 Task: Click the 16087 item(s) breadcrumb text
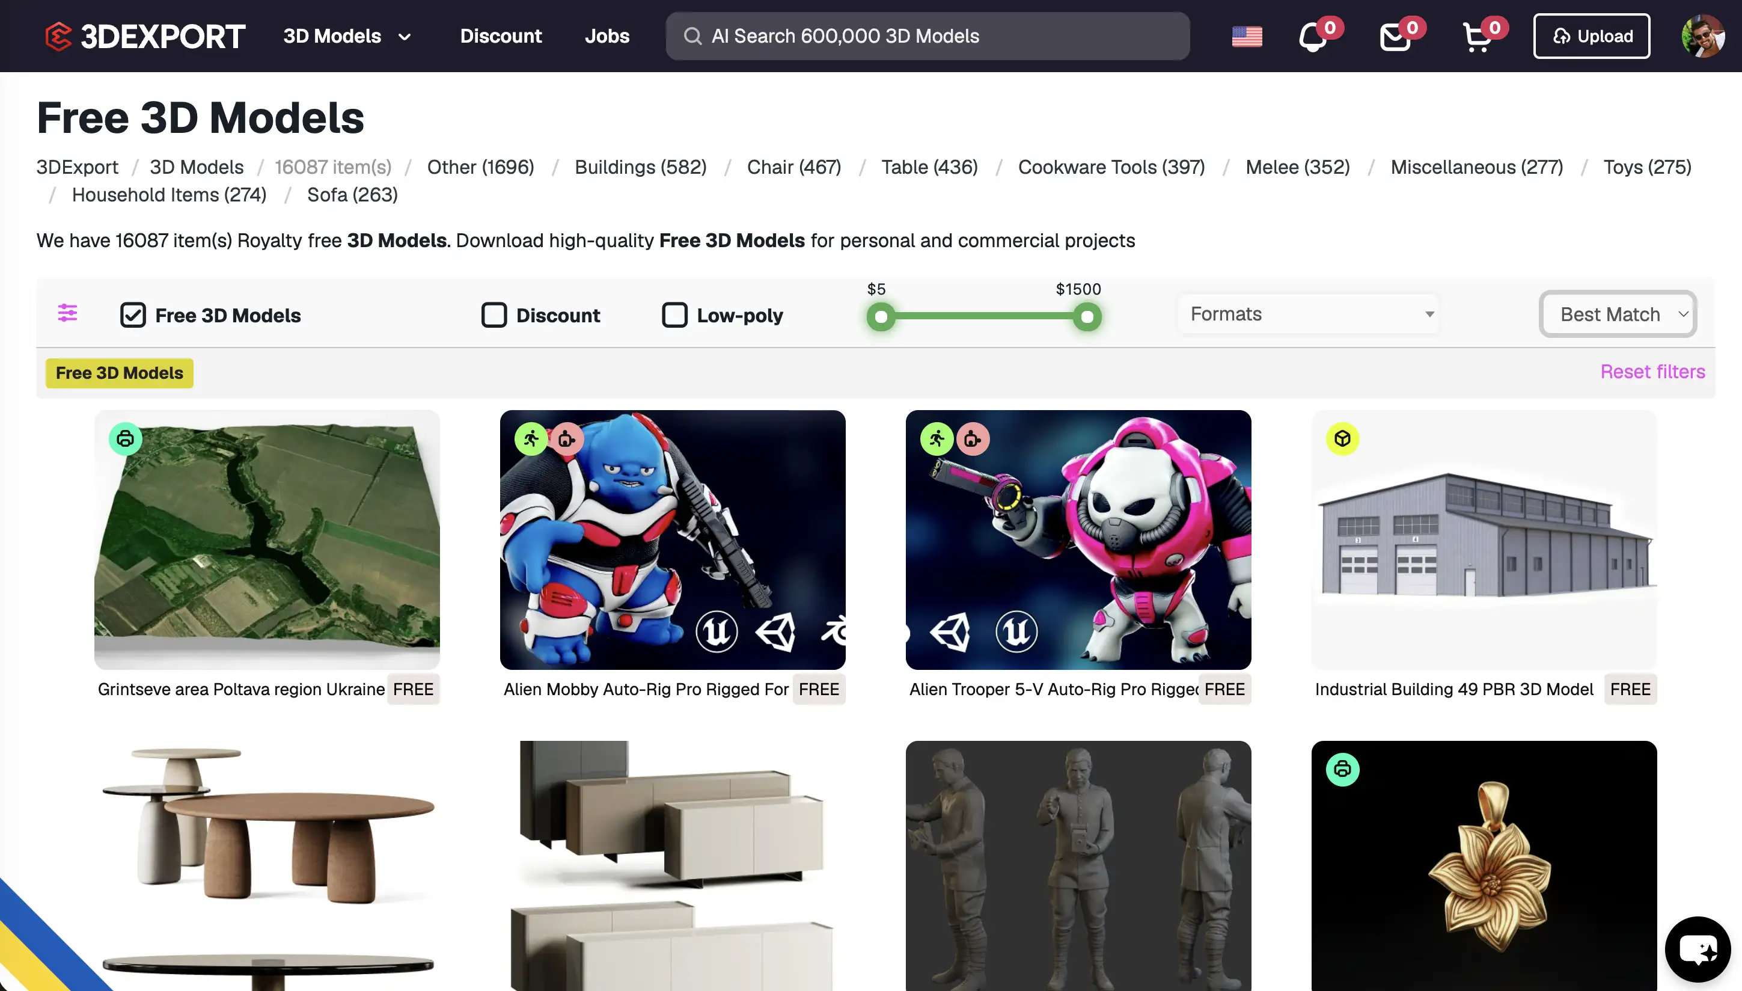332,167
